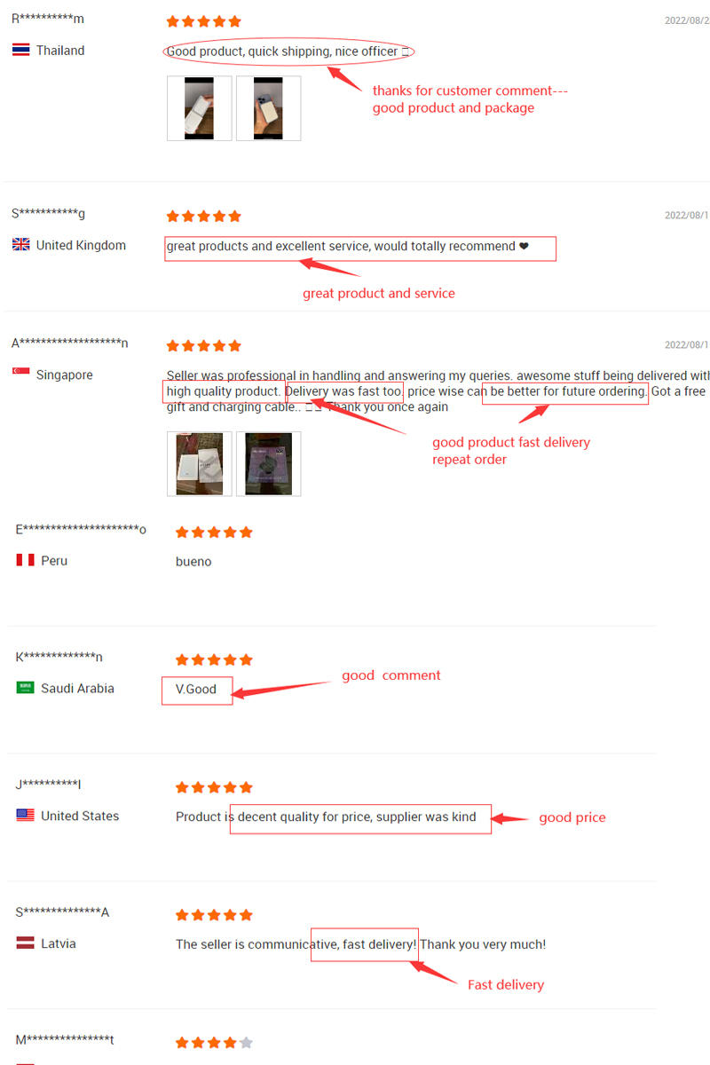Click the five-star rating of Thailand review
The image size is (710, 1065).
(204, 21)
